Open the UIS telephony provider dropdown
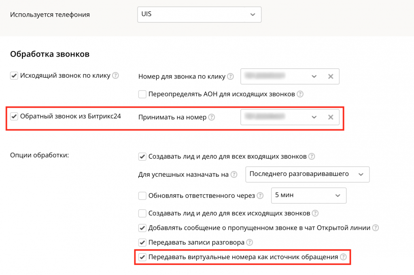The height and width of the screenshot is (275, 414). [x=199, y=14]
